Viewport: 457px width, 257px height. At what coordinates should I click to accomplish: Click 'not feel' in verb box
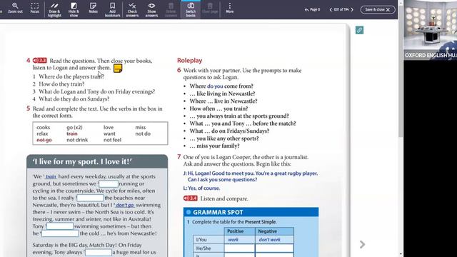(112, 140)
